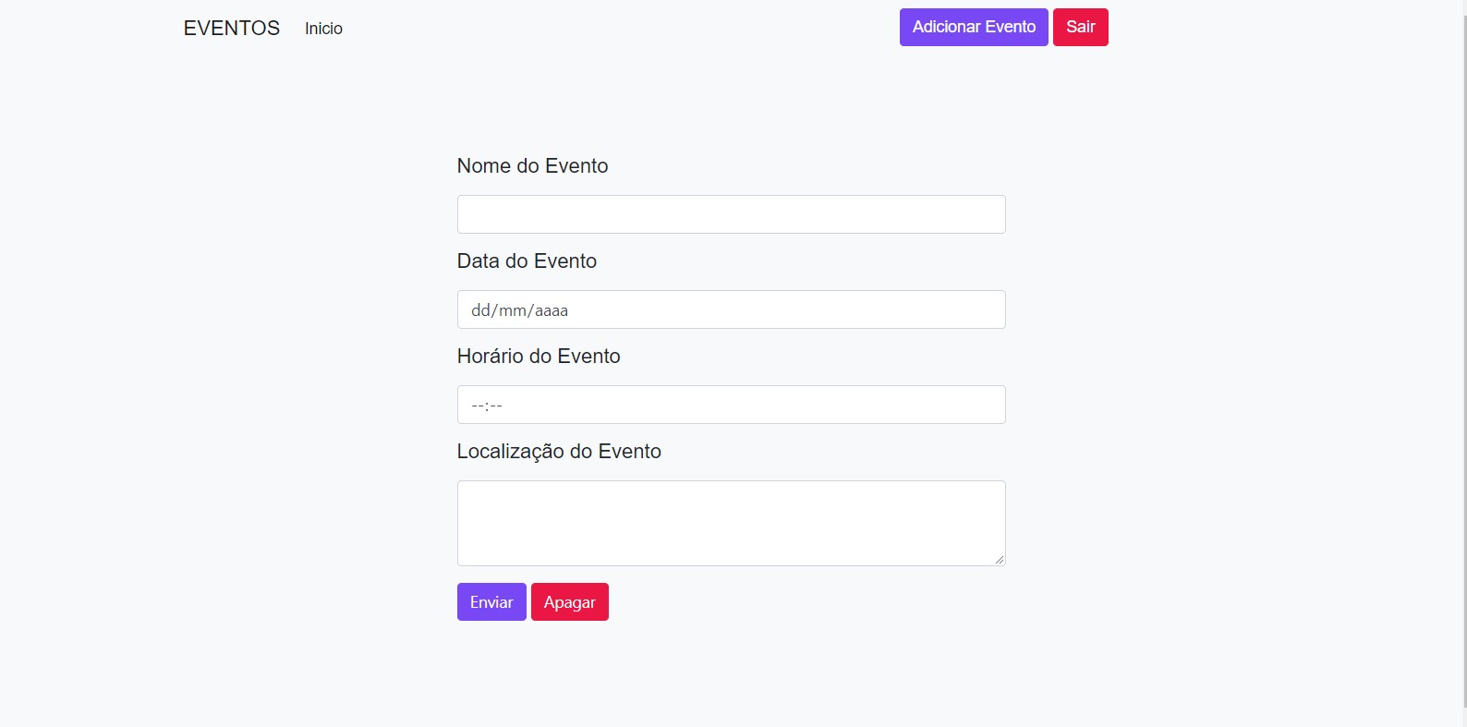
Task: Click the Localização do Evento textarea
Action: (730, 522)
